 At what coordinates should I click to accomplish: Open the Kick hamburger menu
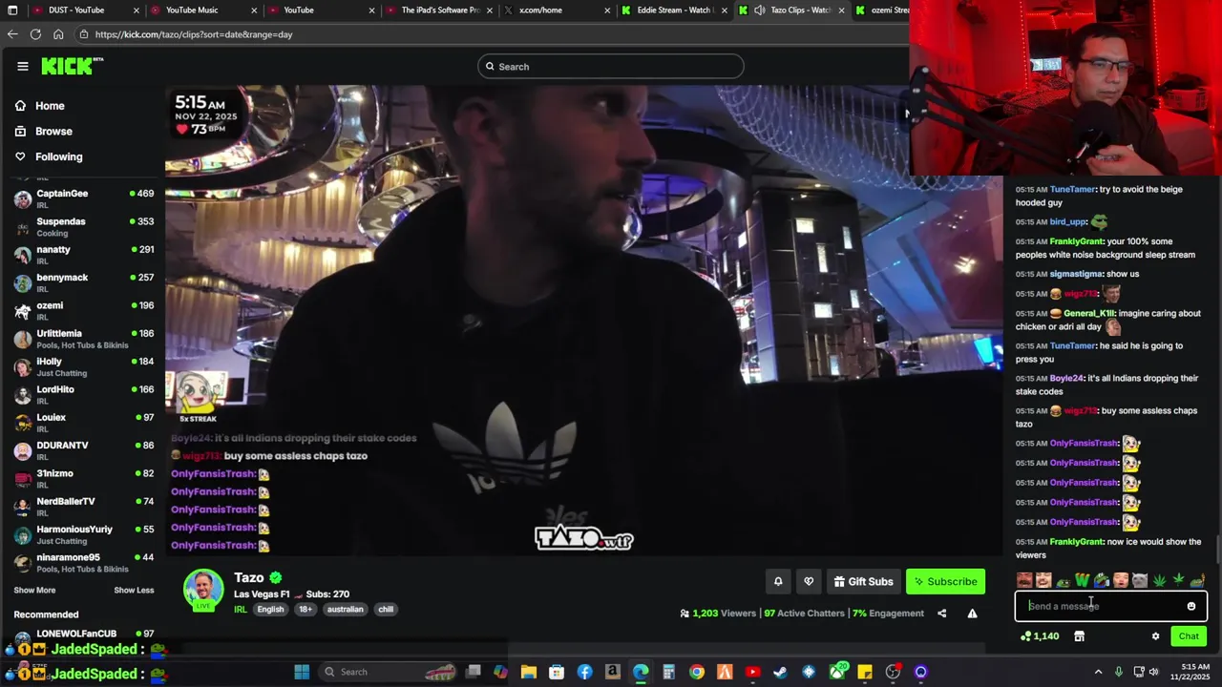tap(23, 66)
